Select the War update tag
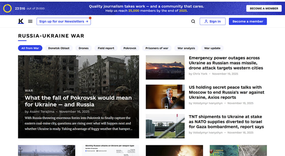 click(x=212, y=48)
